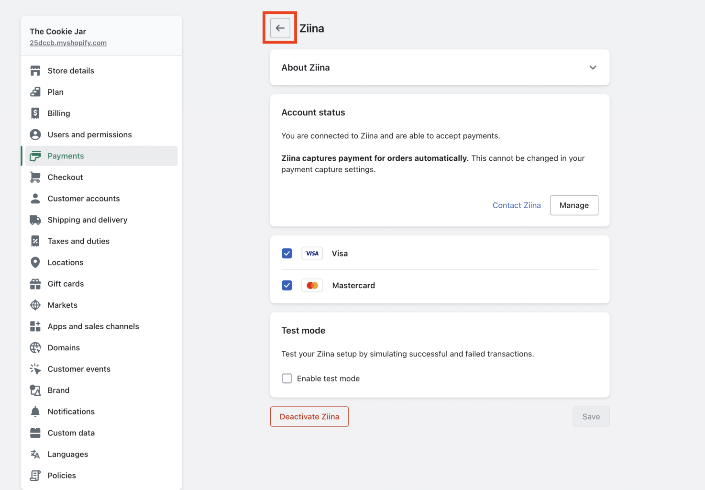Click the Visa card logo
Screen dimensions: 705x490
pyautogui.click(x=312, y=253)
